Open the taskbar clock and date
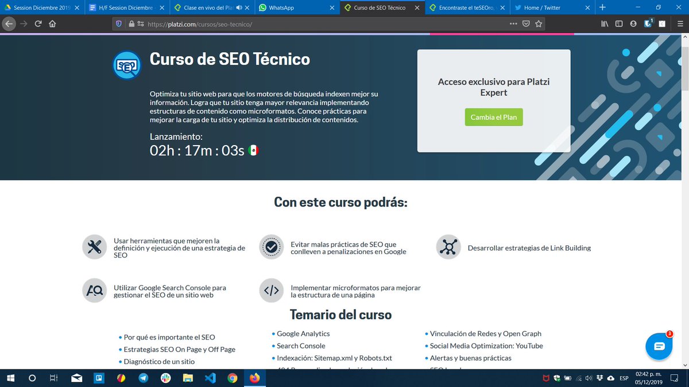 650,378
